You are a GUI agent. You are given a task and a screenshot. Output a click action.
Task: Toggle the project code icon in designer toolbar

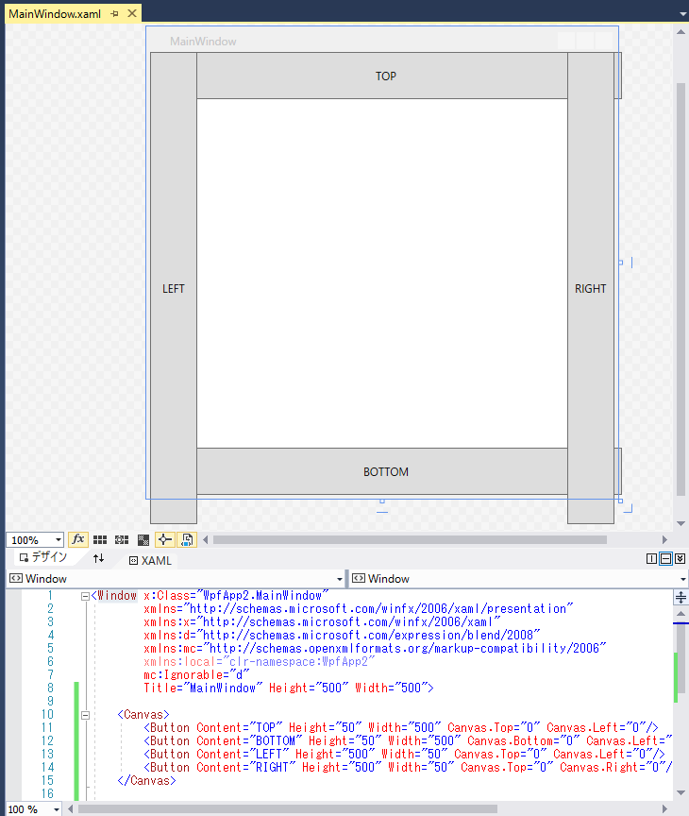coord(187,539)
